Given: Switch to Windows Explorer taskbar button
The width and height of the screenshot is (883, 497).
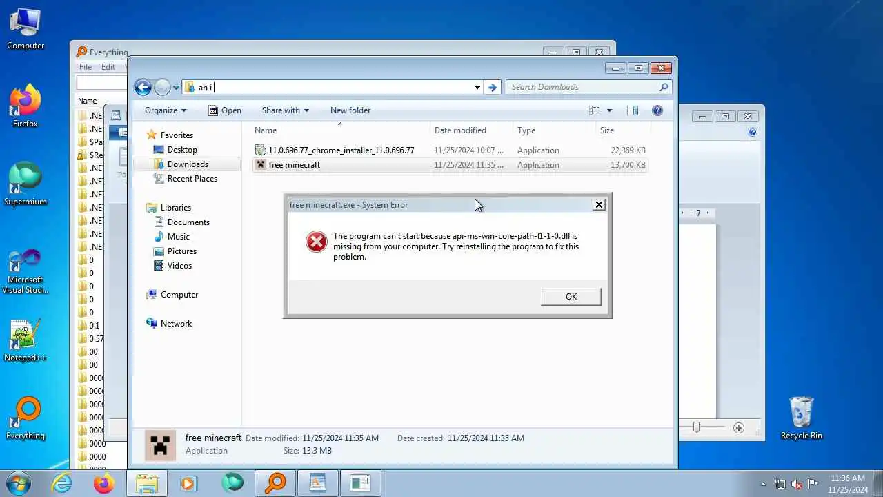Looking at the screenshot, I should 148,483.
